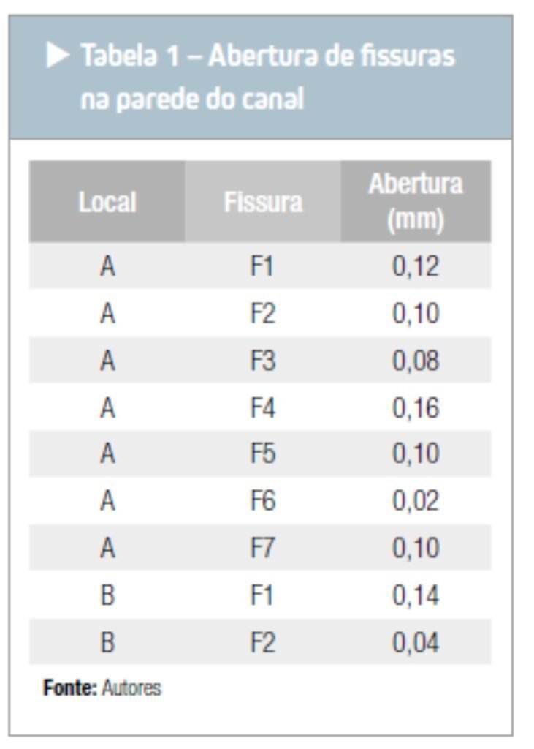
Task: Click value 0,12 in first row
Action: click(416, 266)
